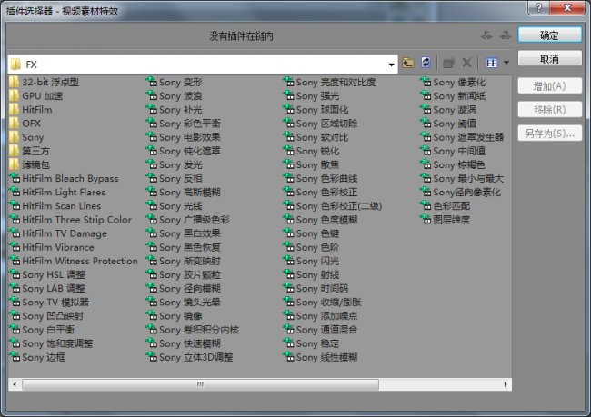Select Sony TV 模拟器 plugin icon

click(x=15, y=302)
